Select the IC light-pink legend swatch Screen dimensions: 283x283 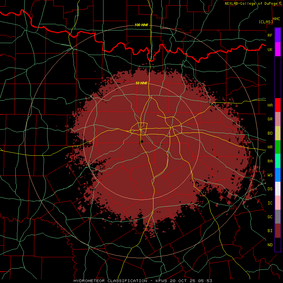[278, 203]
